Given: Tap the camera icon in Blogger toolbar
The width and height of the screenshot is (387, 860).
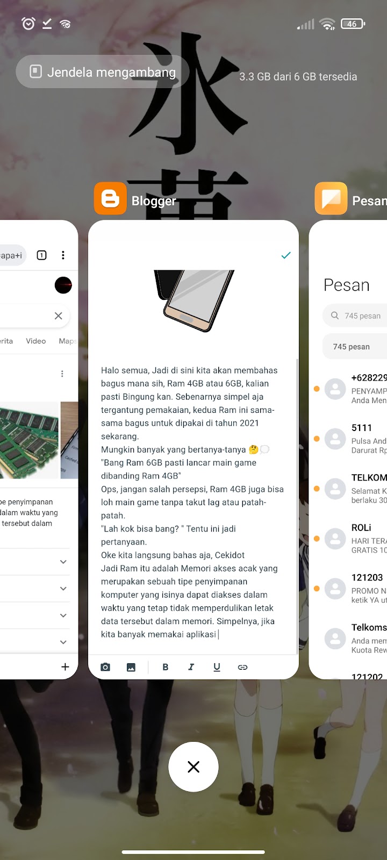Looking at the screenshot, I should 105,667.
